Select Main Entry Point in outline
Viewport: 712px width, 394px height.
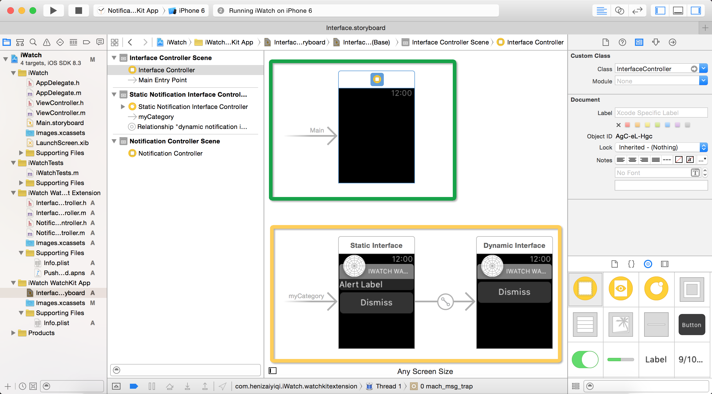162,80
